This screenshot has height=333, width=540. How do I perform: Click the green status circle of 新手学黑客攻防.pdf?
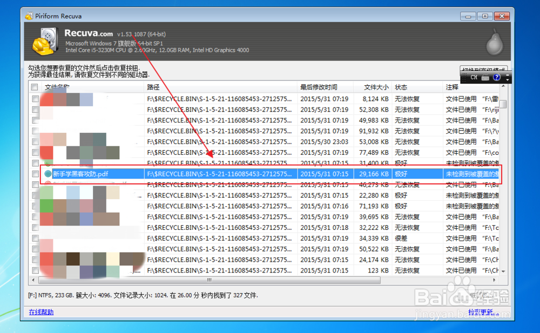pos(48,174)
